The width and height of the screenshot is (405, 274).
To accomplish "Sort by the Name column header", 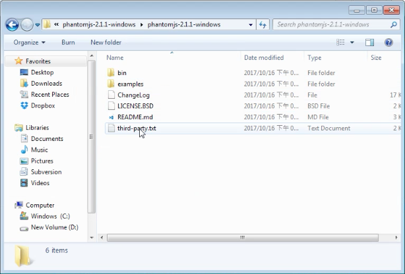I will point(115,57).
